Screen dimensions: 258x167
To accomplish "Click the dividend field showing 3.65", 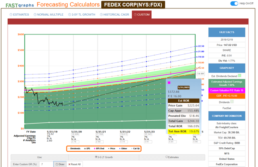I will [x=172, y=142].
